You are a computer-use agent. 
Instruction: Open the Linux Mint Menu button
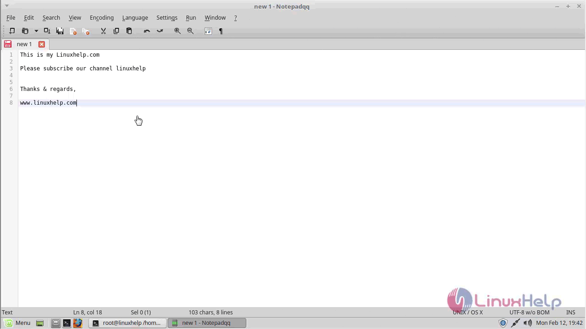tap(18, 323)
